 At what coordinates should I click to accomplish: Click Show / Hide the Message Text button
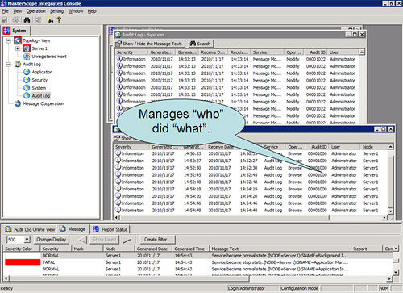[x=149, y=44]
